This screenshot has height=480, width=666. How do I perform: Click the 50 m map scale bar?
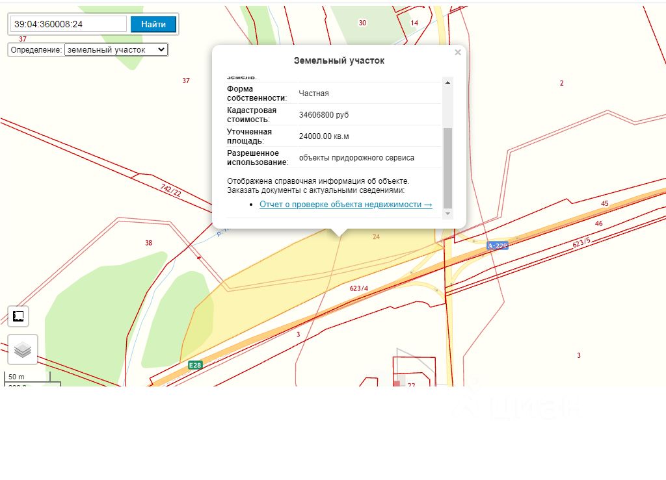27,377
